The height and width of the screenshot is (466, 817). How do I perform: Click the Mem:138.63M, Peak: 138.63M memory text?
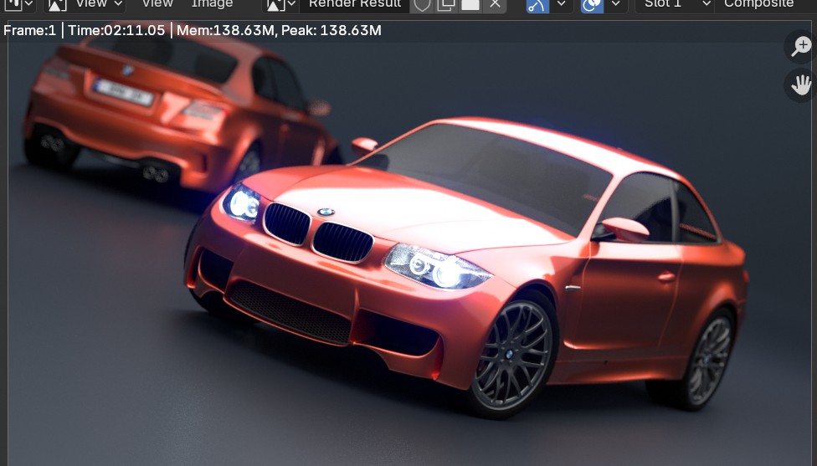tap(279, 31)
